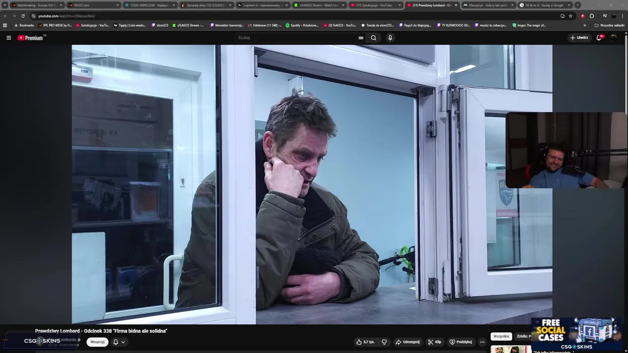This screenshot has width=628, height=353.
Task: Open Spotify Polubione bookmark
Action: point(302,25)
